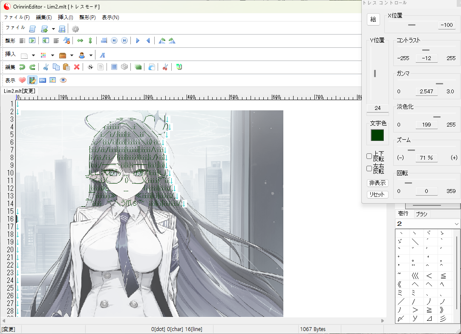Screen dimensions: 461x334
Task: Select the ≦ character in the brush palette
Action: pyautogui.click(x=443, y=276)
